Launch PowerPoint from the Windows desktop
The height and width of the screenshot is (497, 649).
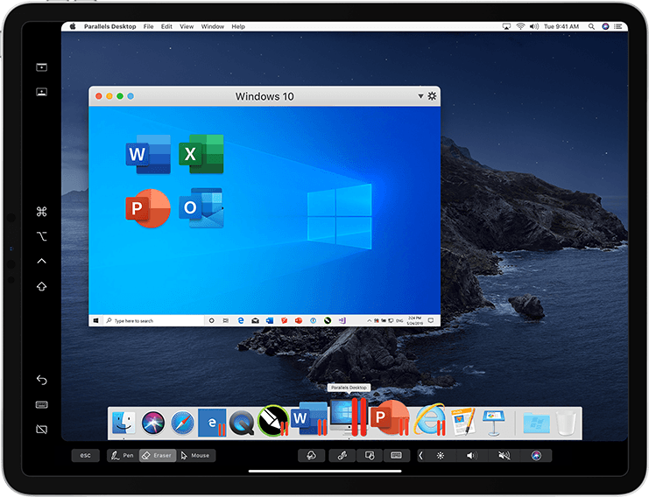148,208
